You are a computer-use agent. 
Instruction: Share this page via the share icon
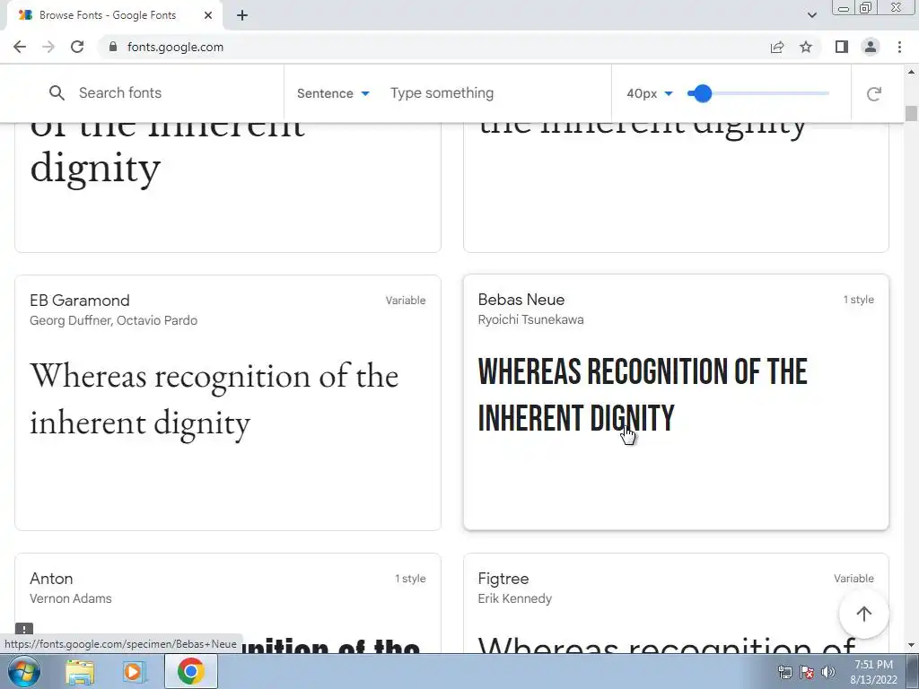(777, 47)
